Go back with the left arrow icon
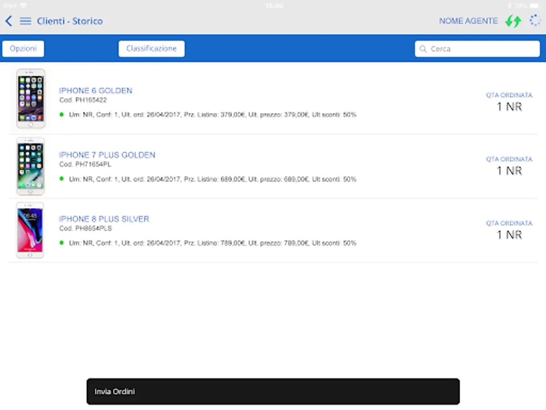 click(x=9, y=21)
